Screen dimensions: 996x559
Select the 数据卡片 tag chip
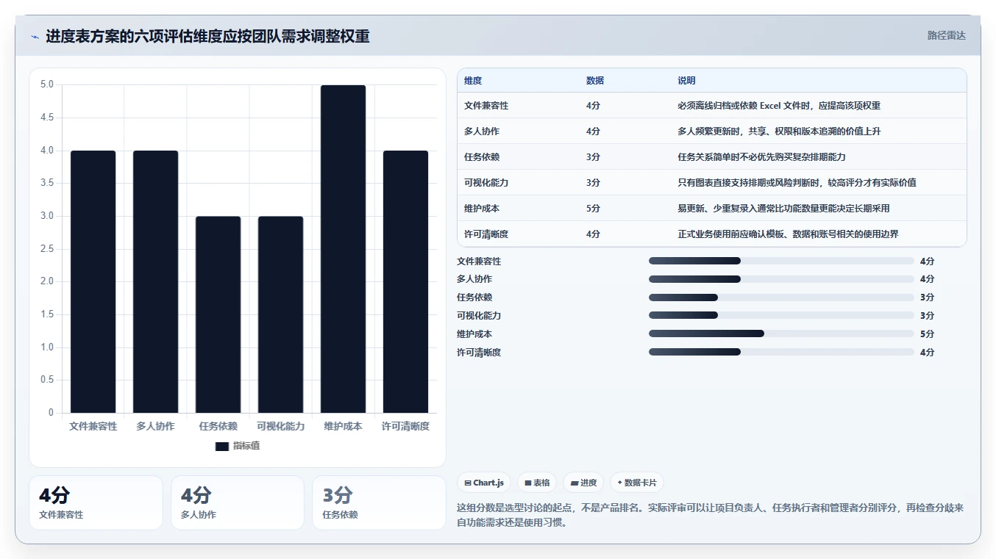[636, 483]
